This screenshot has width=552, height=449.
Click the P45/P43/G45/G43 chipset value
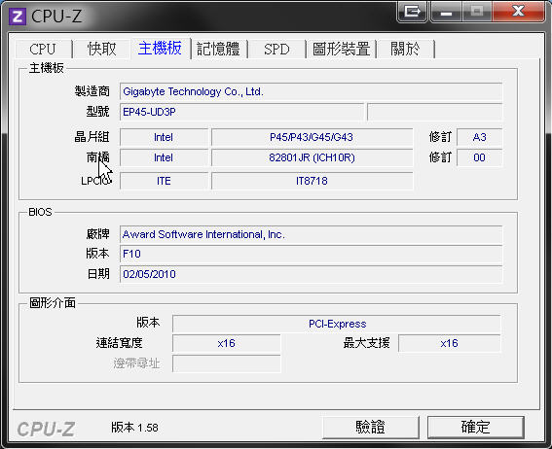[312, 137]
